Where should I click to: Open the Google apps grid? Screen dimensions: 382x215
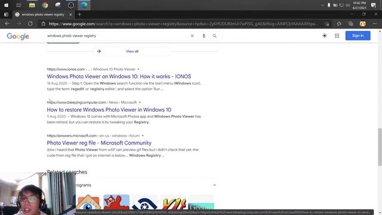(x=337, y=36)
